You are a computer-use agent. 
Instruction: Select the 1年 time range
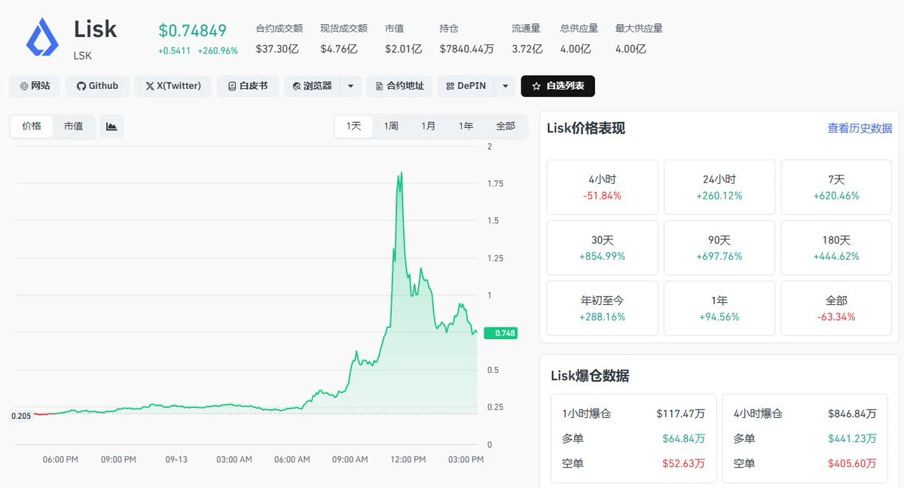click(466, 126)
